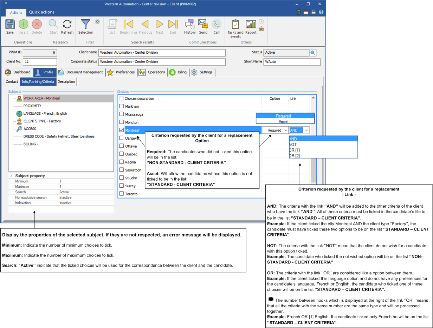Image resolution: width=433 pixels, height=328 pixels.
Task: Switch to the Contact sub-tab
Action: (12, 82)
